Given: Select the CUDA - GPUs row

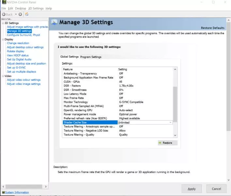Looking at the screenshot, I should click(x=118, y=82).
